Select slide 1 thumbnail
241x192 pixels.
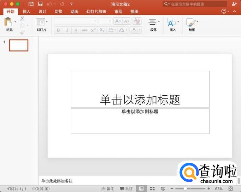click(x=19, y=45)
